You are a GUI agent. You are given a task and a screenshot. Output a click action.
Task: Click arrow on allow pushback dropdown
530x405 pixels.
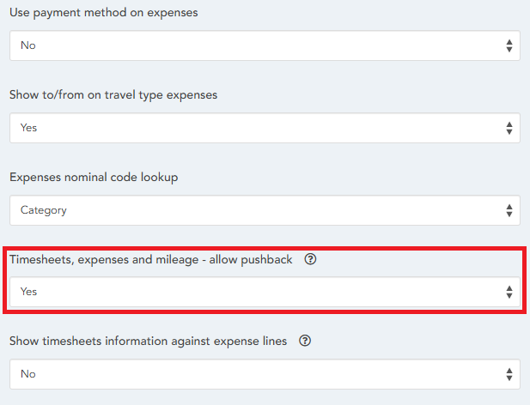509,292
